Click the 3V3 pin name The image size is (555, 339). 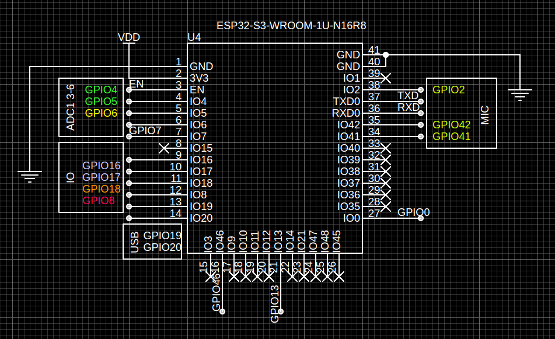click(x=199, y=78)
